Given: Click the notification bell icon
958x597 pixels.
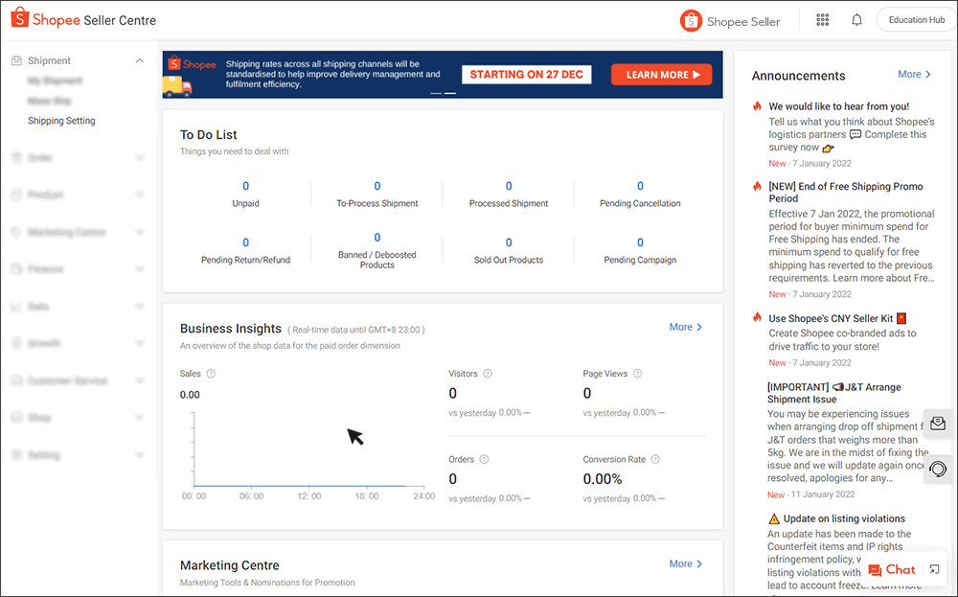Looking at the screenshot, I should click(x=856, y=19).
